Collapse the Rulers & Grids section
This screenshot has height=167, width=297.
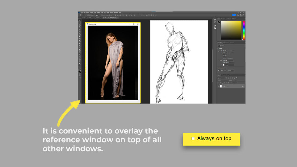click(218, 68)
